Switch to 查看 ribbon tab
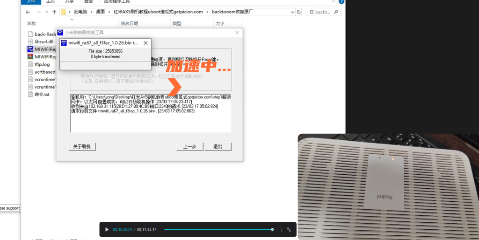The width and height of the screenshot is (479, 240). click(x=88, y=1)
